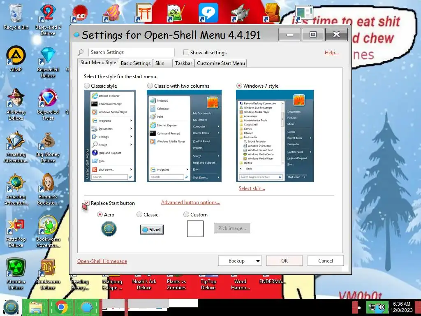Screen dimensions: 421x316
Task: Open Amazing Adventures icon with diamond compass
Action: [16, 147]
